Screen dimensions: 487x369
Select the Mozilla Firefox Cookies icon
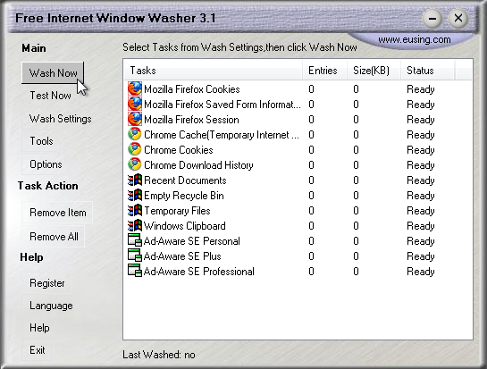pyautogui.click(x=135, y=88)
